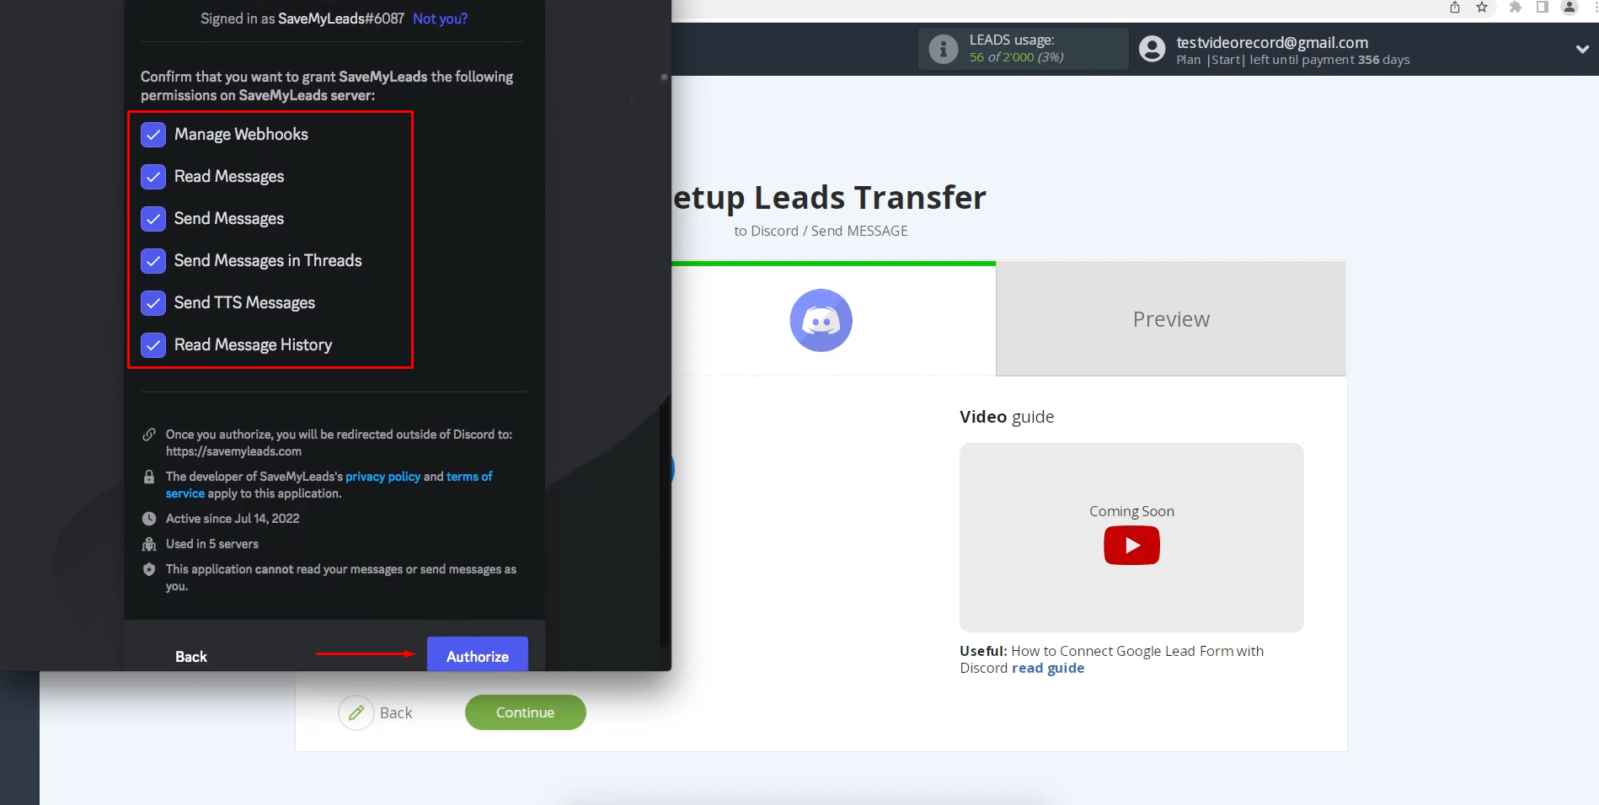The width and height of the screenshot is (1599, 805).
Task: Click the browser bookmark star icon
Action: coord(1482,8)
